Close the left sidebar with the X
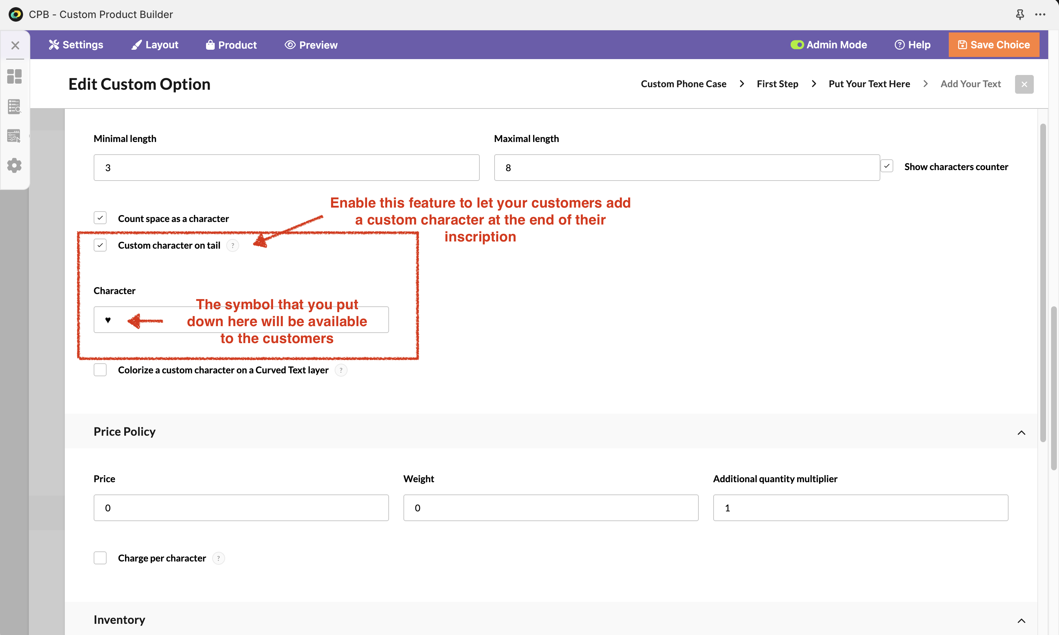Viewport: 1059px width, 635px height. click(x=15, y=45)
